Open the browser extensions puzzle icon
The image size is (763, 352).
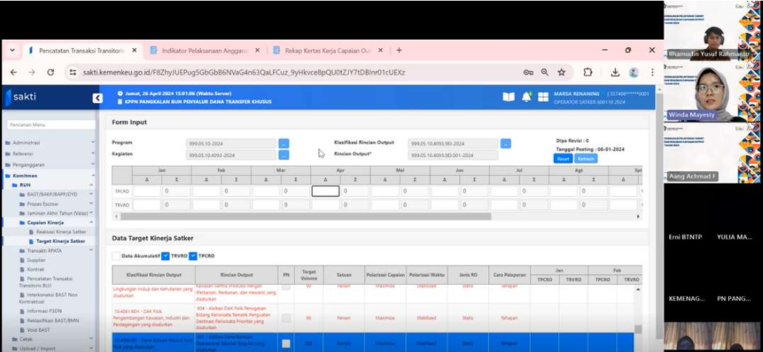point(588,72)
